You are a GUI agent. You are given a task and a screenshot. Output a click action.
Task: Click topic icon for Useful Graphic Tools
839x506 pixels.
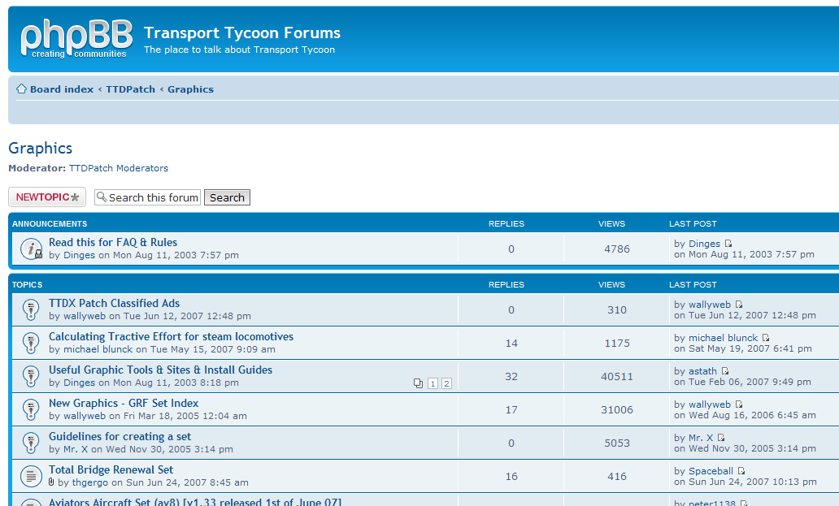click(31, 375)
